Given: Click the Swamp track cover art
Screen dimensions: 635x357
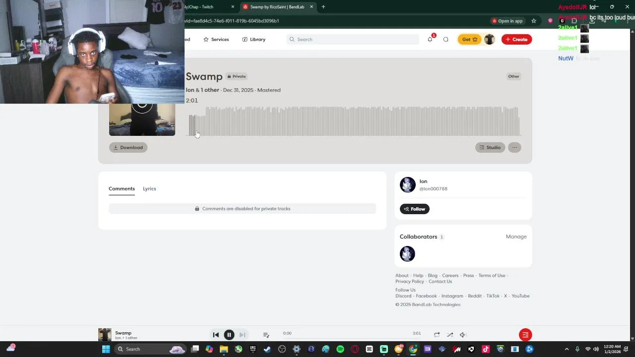Looking at the screenshot, I should tap(142, 119).
